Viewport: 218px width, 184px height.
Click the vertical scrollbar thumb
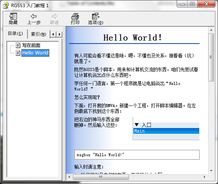point(211,57)
